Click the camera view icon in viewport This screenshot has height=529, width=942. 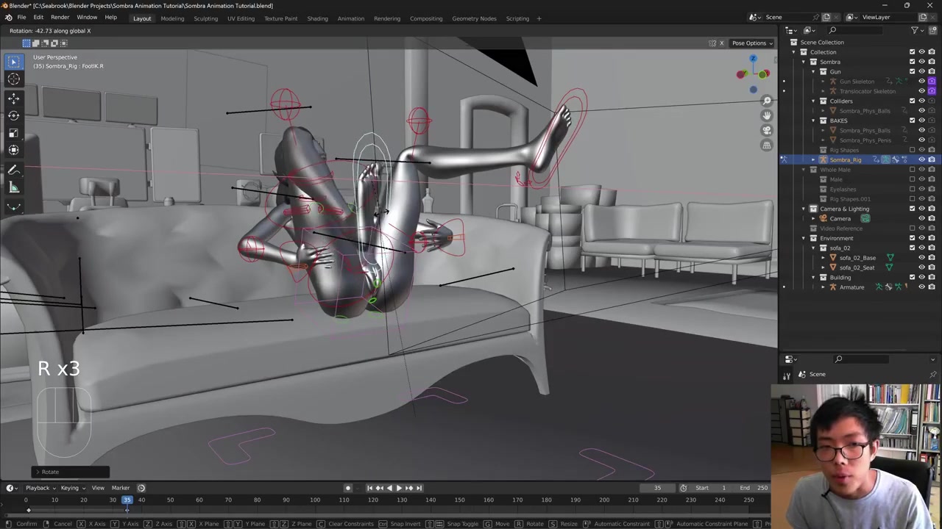point(767,130)
